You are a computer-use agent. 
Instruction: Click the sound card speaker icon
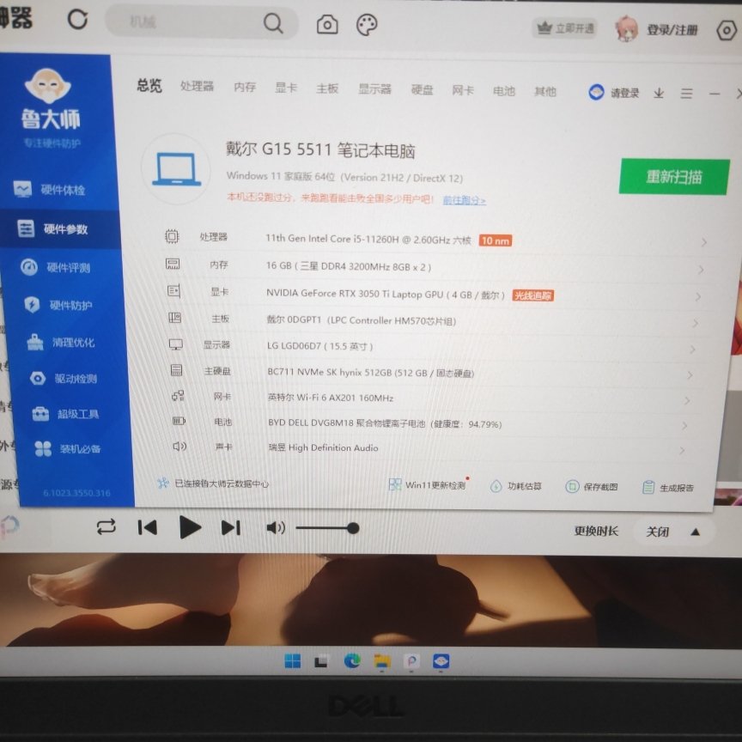(179, 446)
